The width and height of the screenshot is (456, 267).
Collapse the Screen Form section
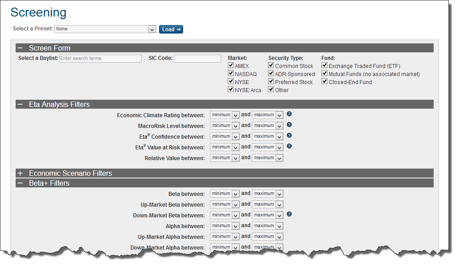pos(20,48)
